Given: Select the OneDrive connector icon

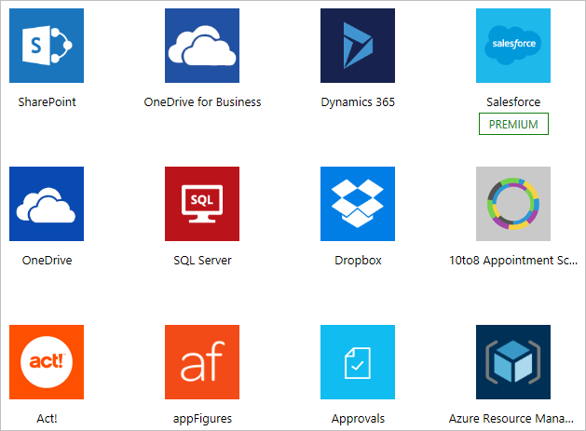Looking at the screenshot, I should [x=47, y=204].
